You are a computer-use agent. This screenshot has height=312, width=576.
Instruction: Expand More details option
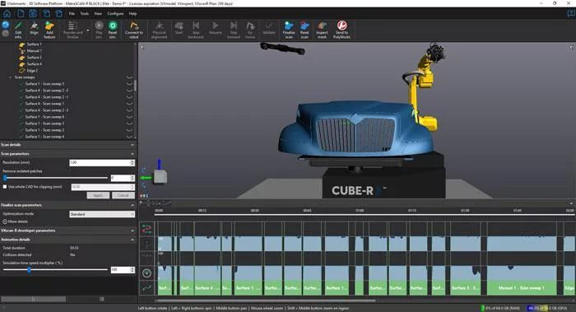click(x=15, y=221)
